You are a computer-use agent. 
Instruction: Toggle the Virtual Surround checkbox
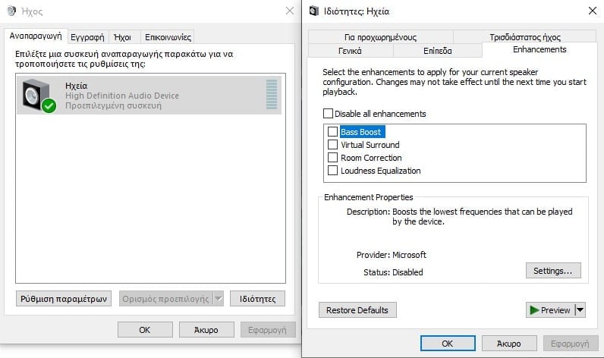[332, 145]
